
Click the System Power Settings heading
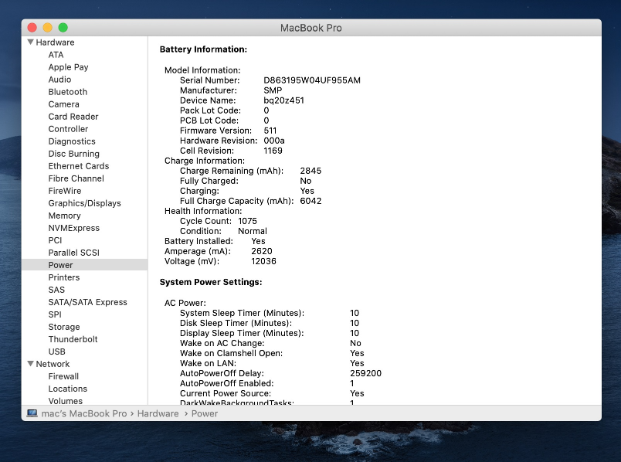pos(211,282)
